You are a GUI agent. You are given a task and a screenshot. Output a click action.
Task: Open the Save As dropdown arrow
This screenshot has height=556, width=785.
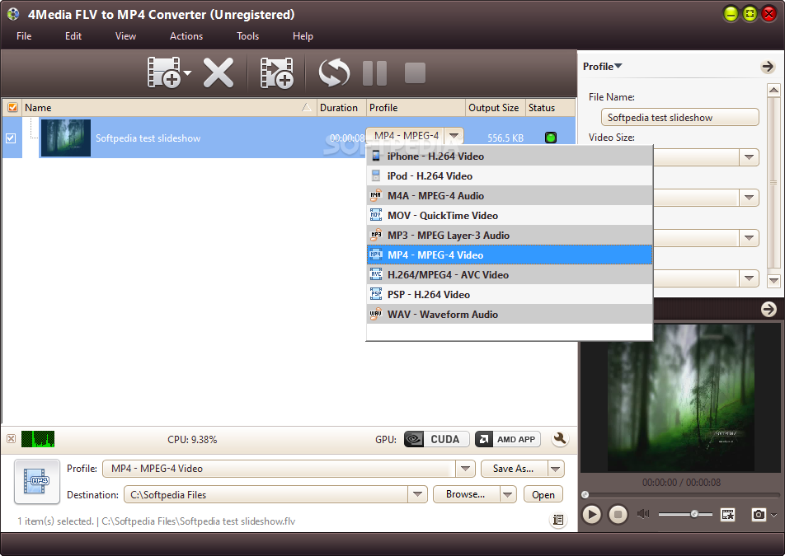point(556,469)
